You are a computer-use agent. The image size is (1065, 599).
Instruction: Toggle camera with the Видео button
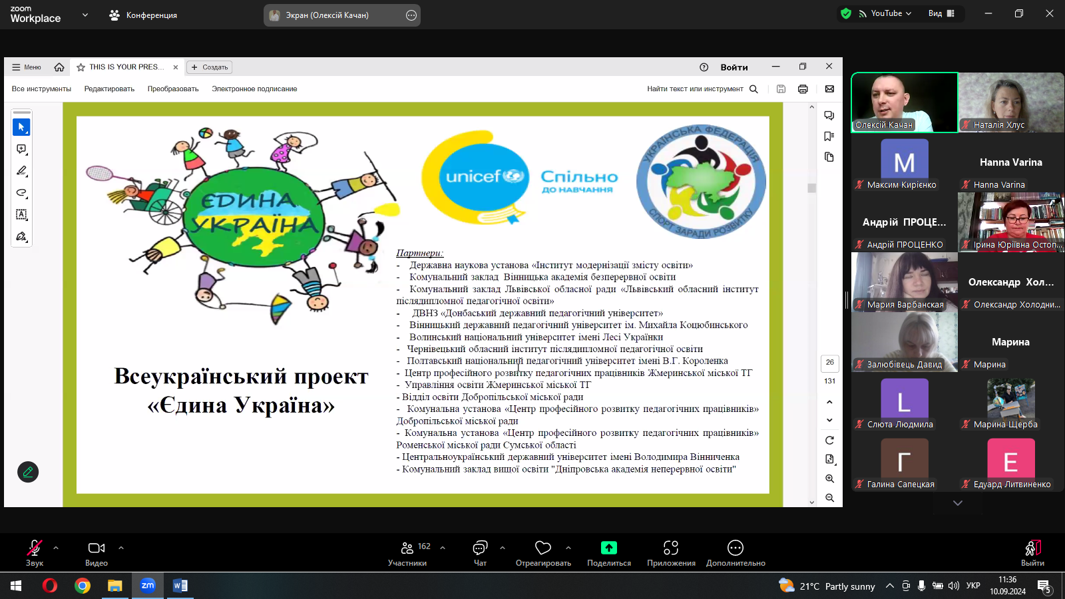[x=97, y=552]
